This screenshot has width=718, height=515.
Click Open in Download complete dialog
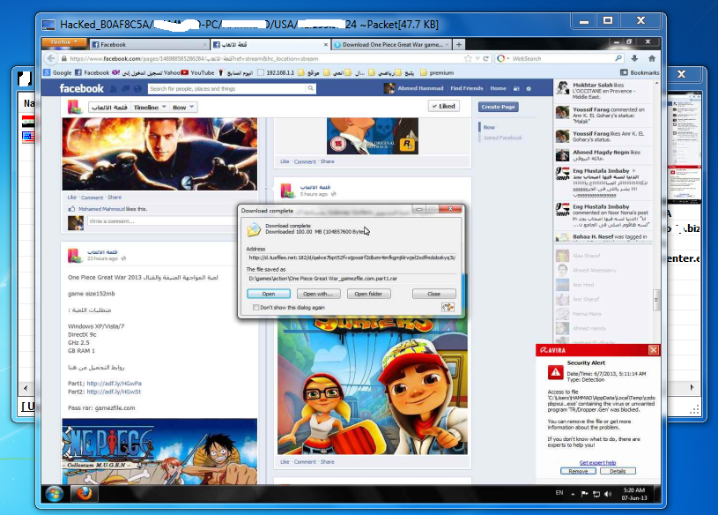coord(269,294)
